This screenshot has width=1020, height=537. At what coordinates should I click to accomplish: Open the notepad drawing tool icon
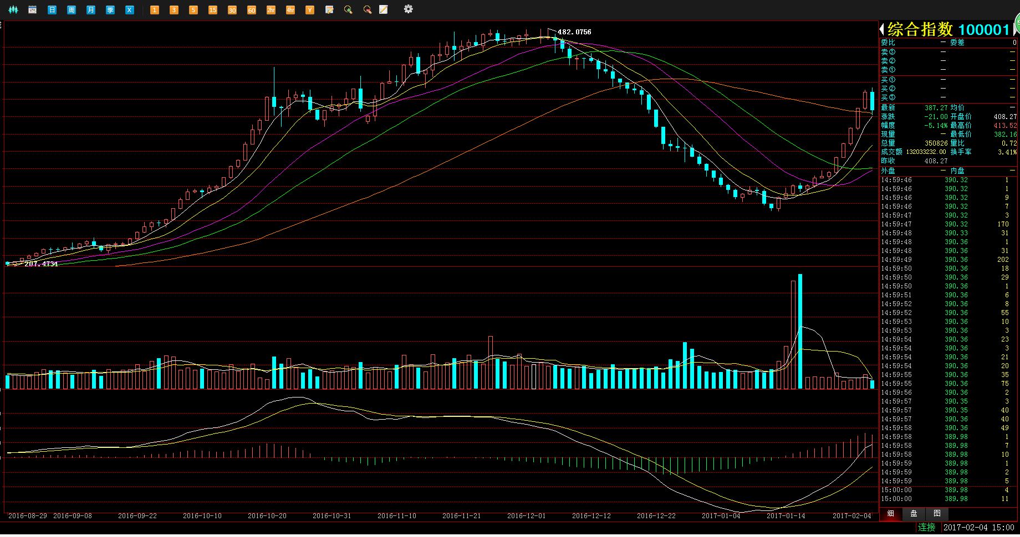pos(384,9)
